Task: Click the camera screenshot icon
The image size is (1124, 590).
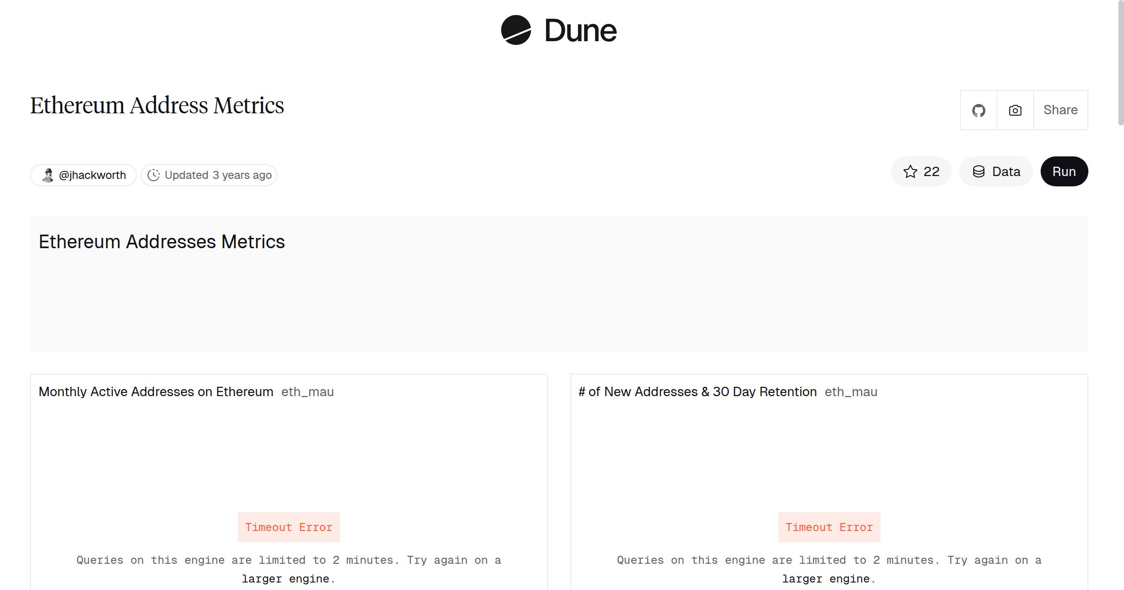Action: click(1015, 110)
